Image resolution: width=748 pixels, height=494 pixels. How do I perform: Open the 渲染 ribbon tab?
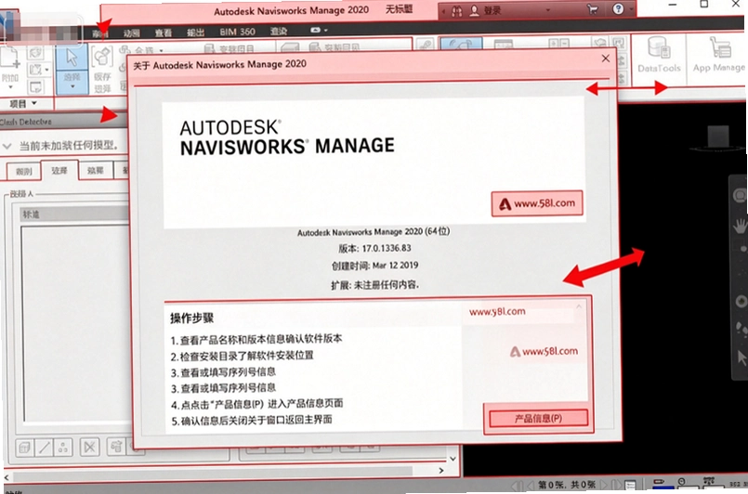279,32
